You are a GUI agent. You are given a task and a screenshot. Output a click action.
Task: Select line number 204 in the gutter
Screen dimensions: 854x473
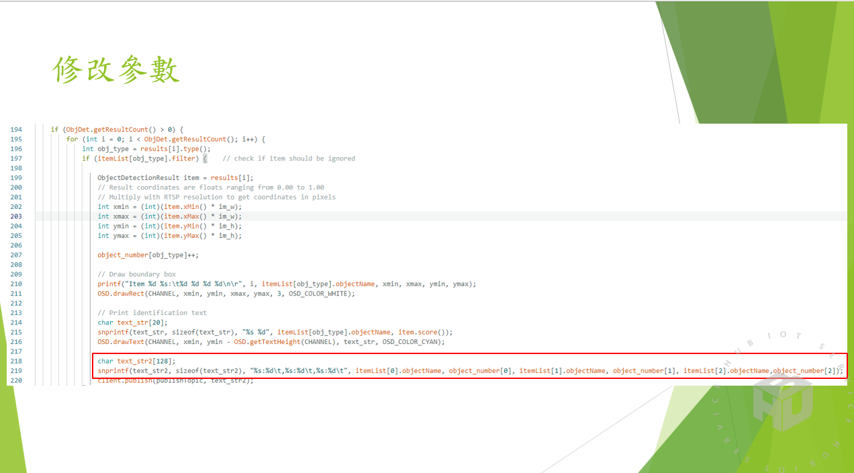click(16, 226)
